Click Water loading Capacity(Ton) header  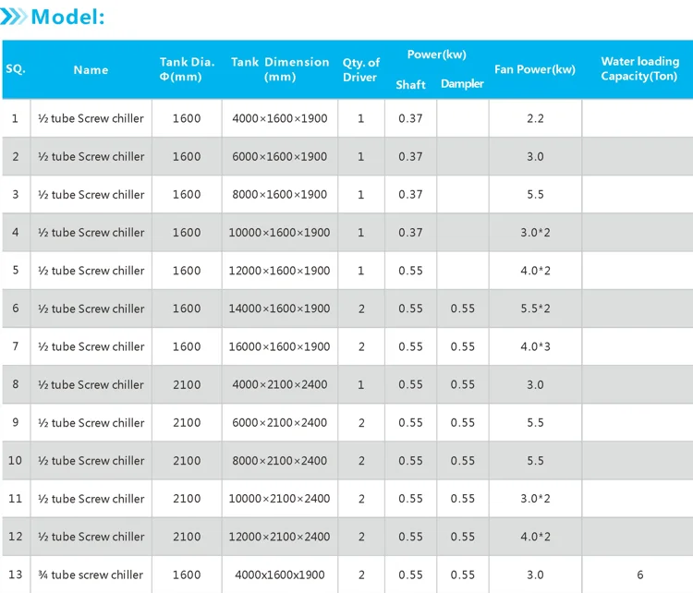click(639, 68)
